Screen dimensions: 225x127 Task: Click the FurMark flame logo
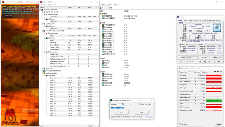10,117
